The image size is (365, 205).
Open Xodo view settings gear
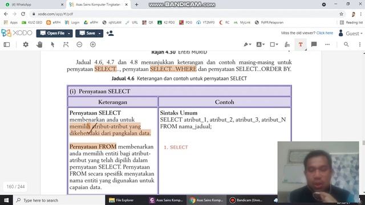click(26, 44)
